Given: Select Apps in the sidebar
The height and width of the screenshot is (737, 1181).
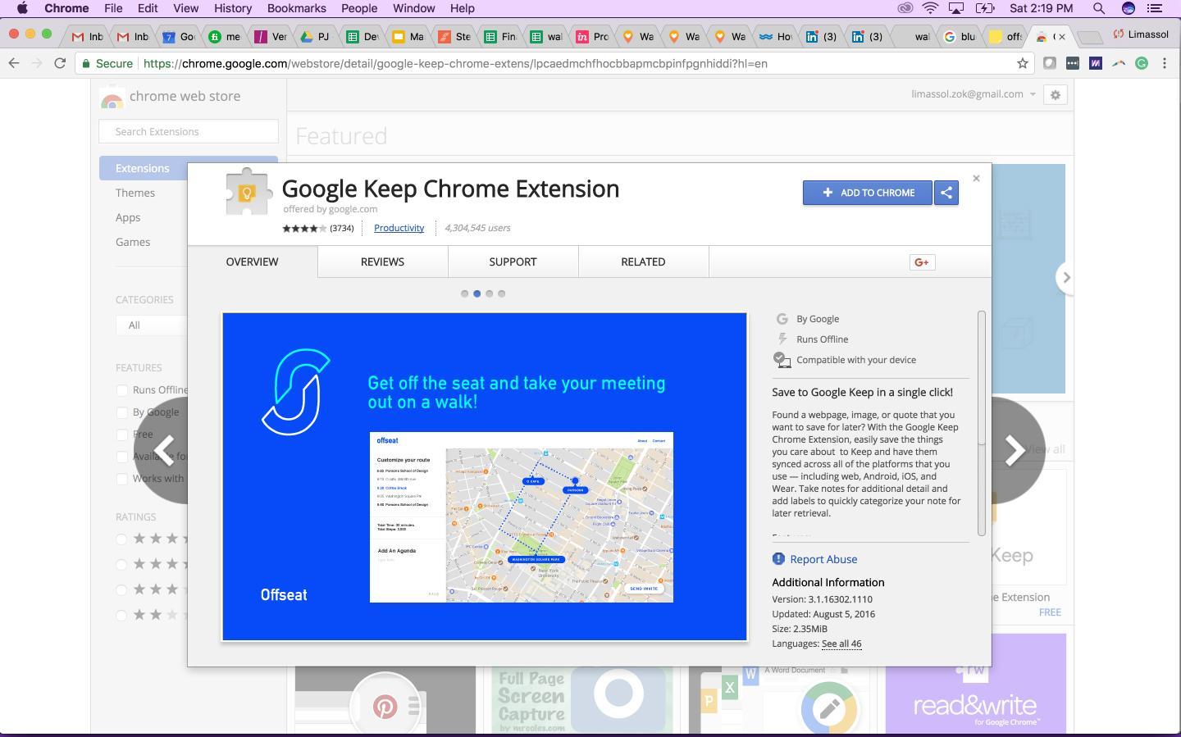Looking at the screenshot, I should pos(128,217).
